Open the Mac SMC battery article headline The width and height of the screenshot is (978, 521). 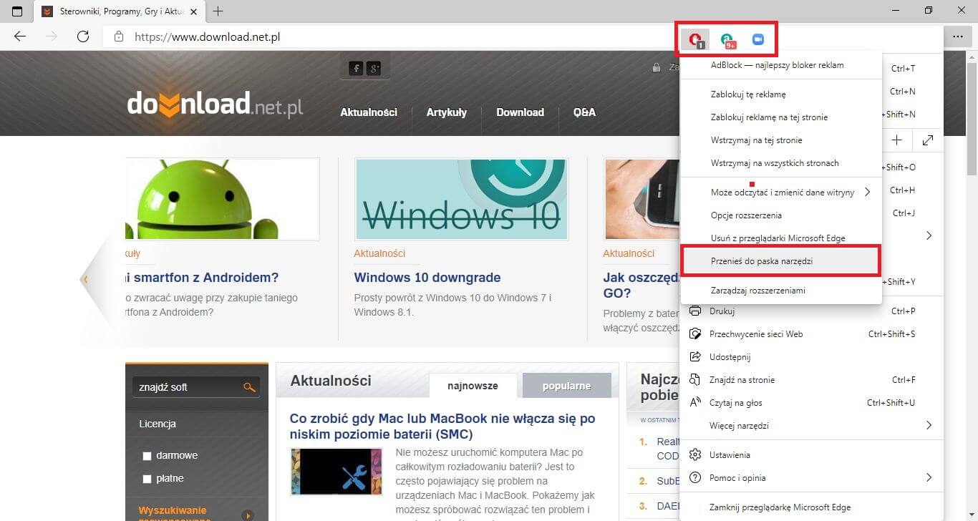click(442, 426)
